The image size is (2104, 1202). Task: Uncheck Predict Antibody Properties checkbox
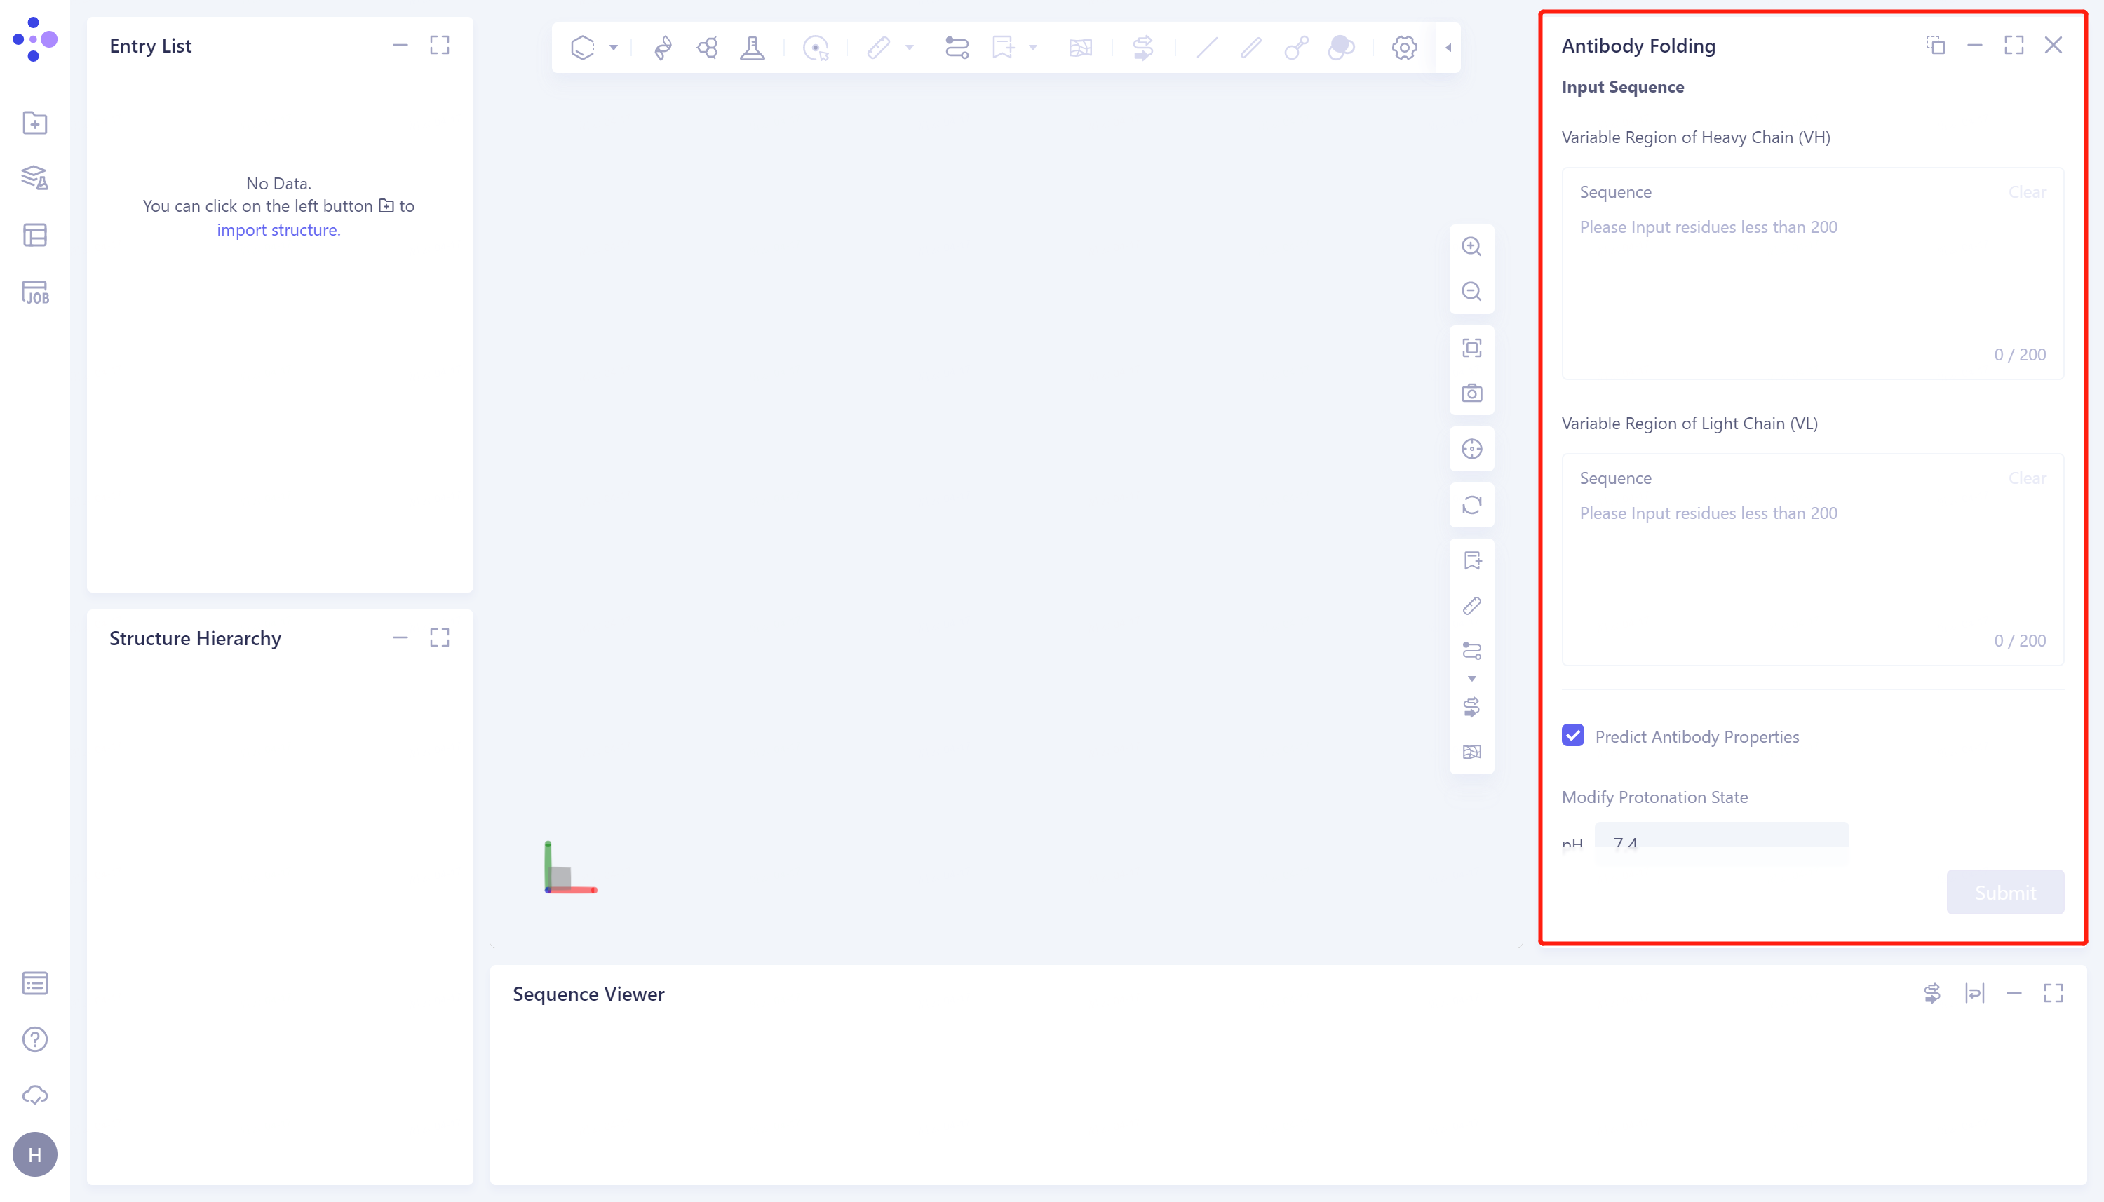(1573, 736)
